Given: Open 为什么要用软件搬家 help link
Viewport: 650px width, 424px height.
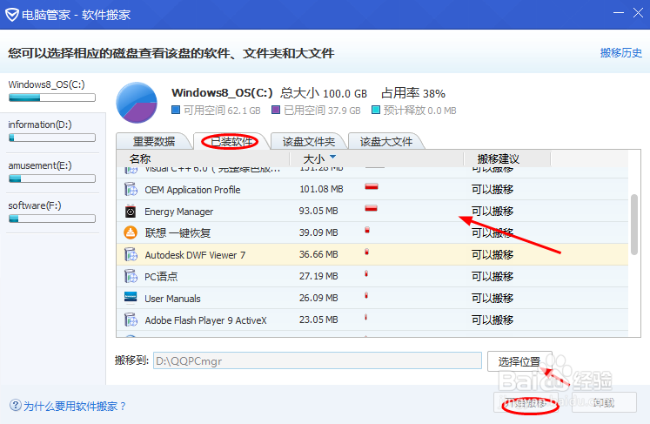Looking at the screenshot, I should click(75, 406).
